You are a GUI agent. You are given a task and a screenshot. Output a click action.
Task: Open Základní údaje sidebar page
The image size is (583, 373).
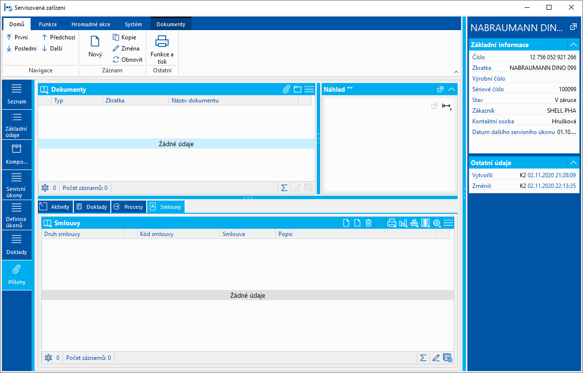click(17, 124)
